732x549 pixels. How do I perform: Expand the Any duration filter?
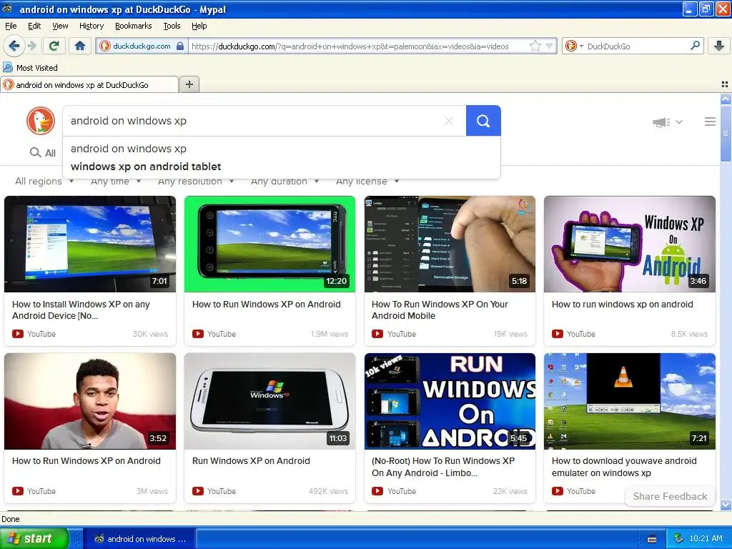tap(285, 181)
